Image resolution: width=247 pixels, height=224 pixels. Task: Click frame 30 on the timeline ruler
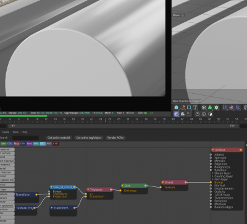coord(128,119)
